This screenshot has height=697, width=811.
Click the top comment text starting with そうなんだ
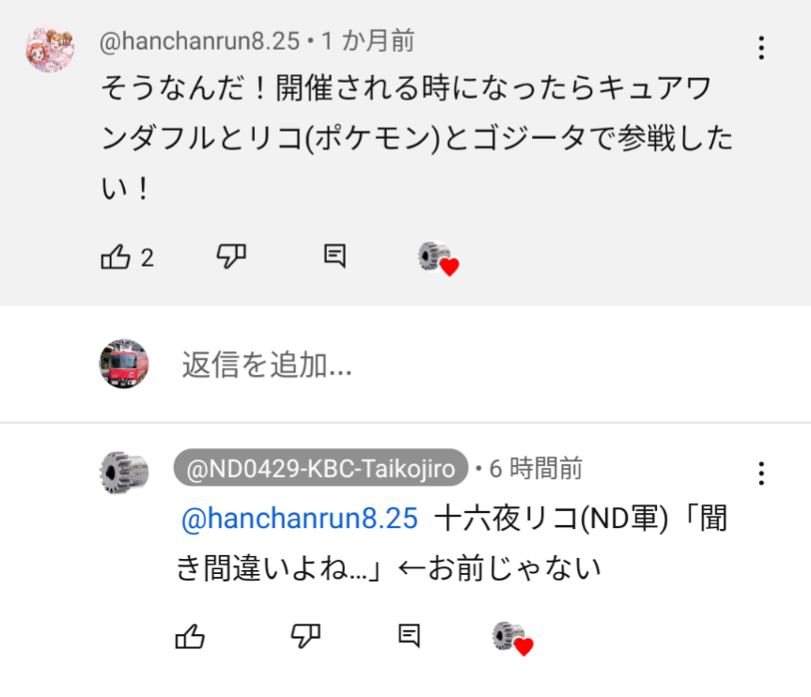pyautogui.click(x=413, y=139)
